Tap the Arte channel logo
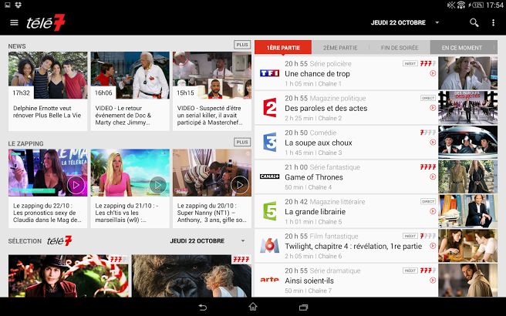506x316 pixels. point(269,280)
